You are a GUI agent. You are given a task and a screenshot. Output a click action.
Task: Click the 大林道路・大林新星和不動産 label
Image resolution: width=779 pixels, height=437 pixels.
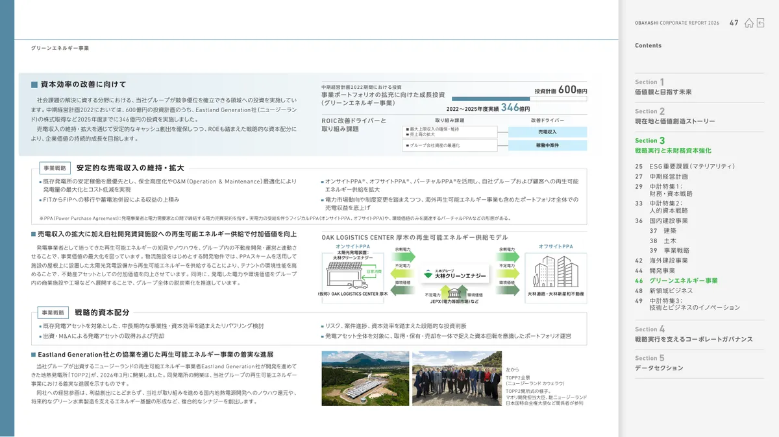[x=556, y=294]
